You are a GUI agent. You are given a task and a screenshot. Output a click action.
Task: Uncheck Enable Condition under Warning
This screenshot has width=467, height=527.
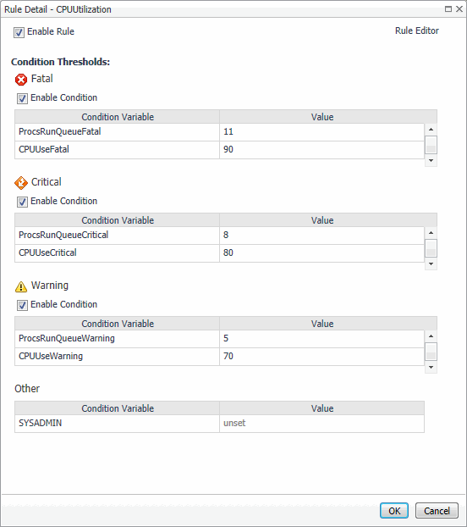22,305
